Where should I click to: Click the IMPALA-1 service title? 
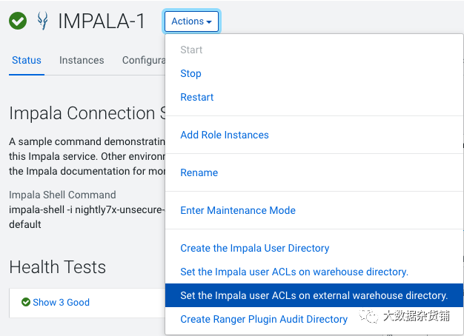point(102,21)
